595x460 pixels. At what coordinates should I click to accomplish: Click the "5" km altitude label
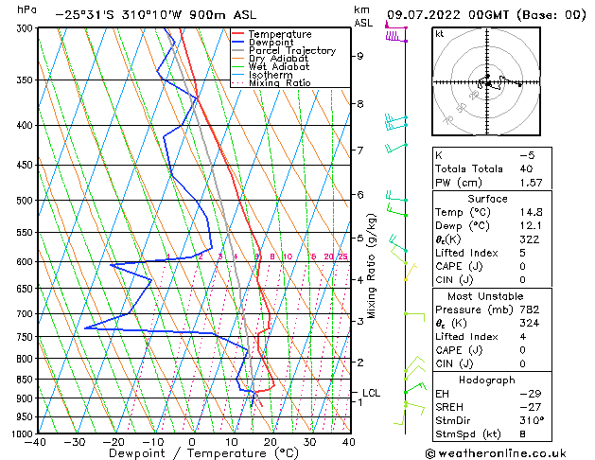pyautogui.click(x=359, y=239)
